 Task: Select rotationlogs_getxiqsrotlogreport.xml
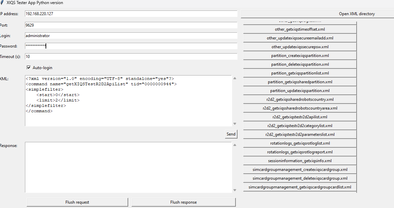pos(300,152)
